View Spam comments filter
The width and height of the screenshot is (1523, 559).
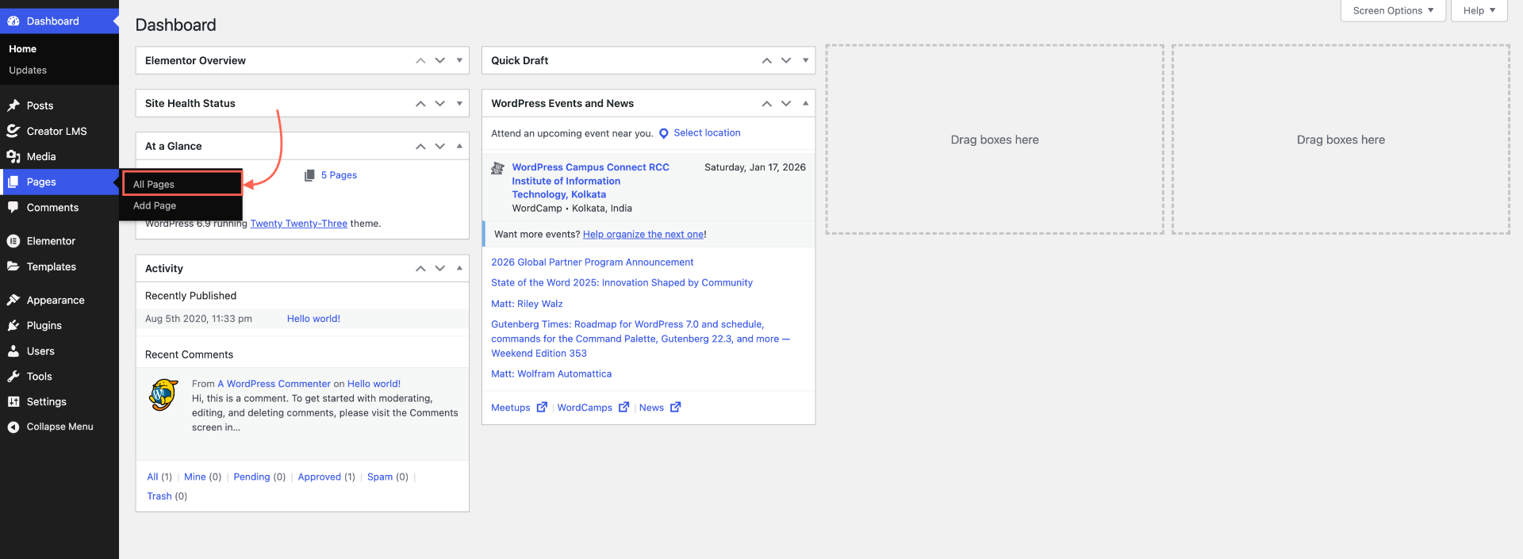(380, 477)
